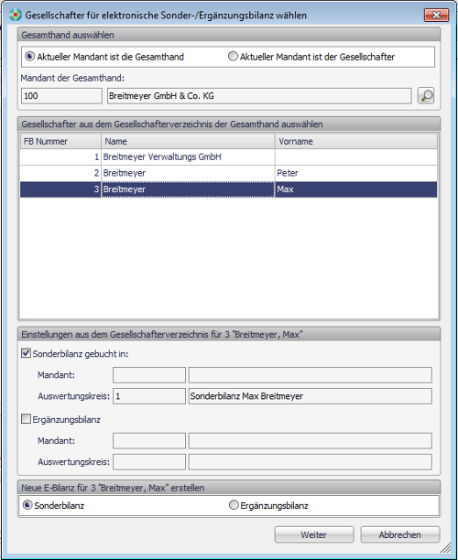Choose Ergänzungsbilanz radio under Neue E-Bilanz

point(234,505)
